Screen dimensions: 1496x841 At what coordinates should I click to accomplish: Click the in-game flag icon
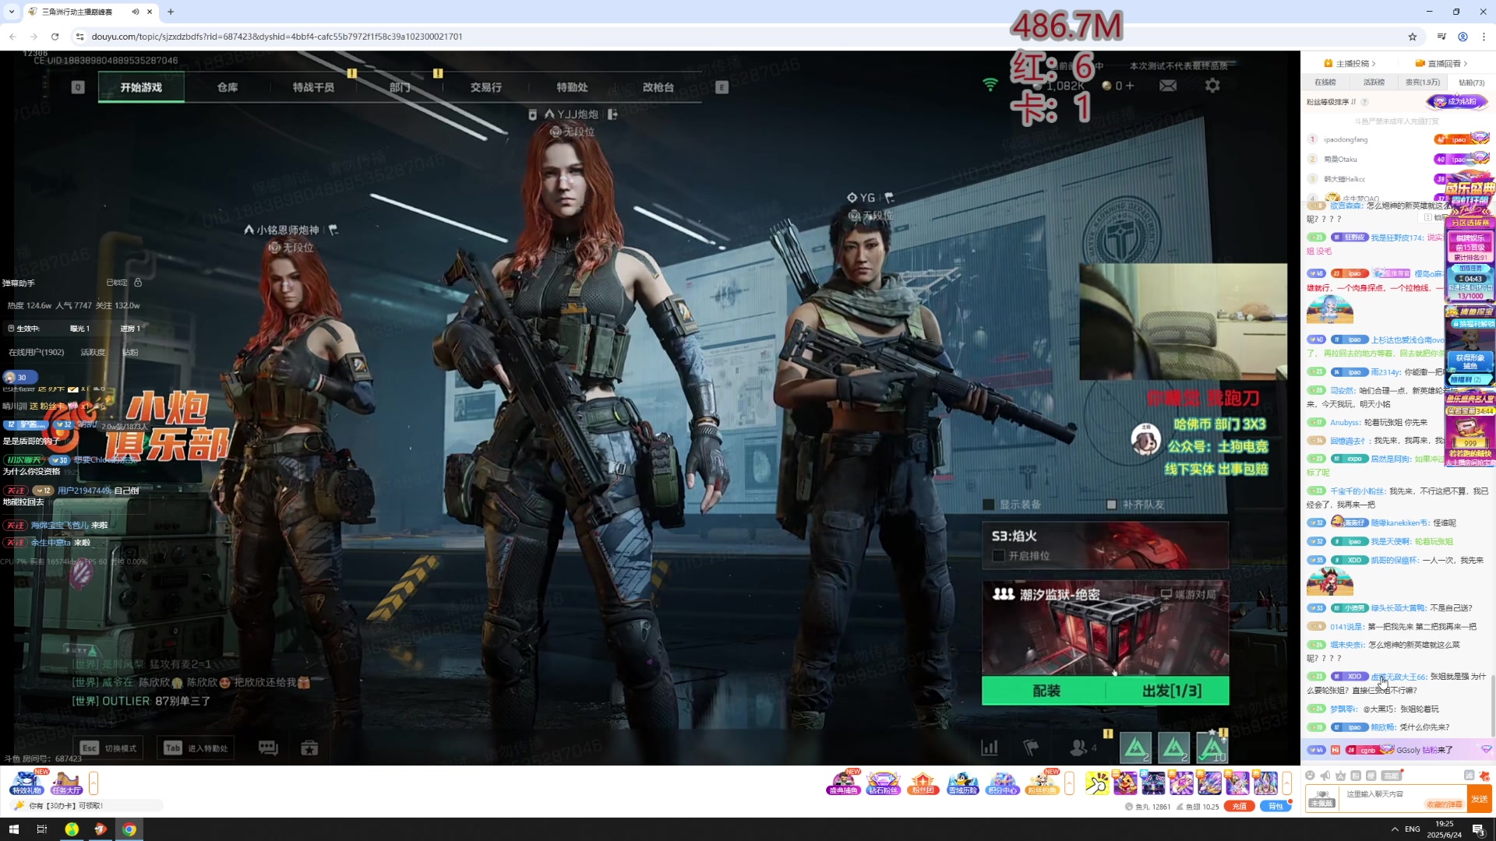point(1031,748)
